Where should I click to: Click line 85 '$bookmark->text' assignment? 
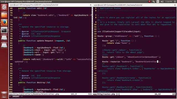[44, 50]
